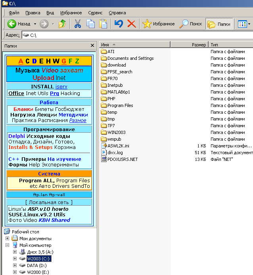Image resolution: width=253 pixels, height=275 pixels.
Task: Click the red Delete X icon
Action: click(x=132, y=24)
